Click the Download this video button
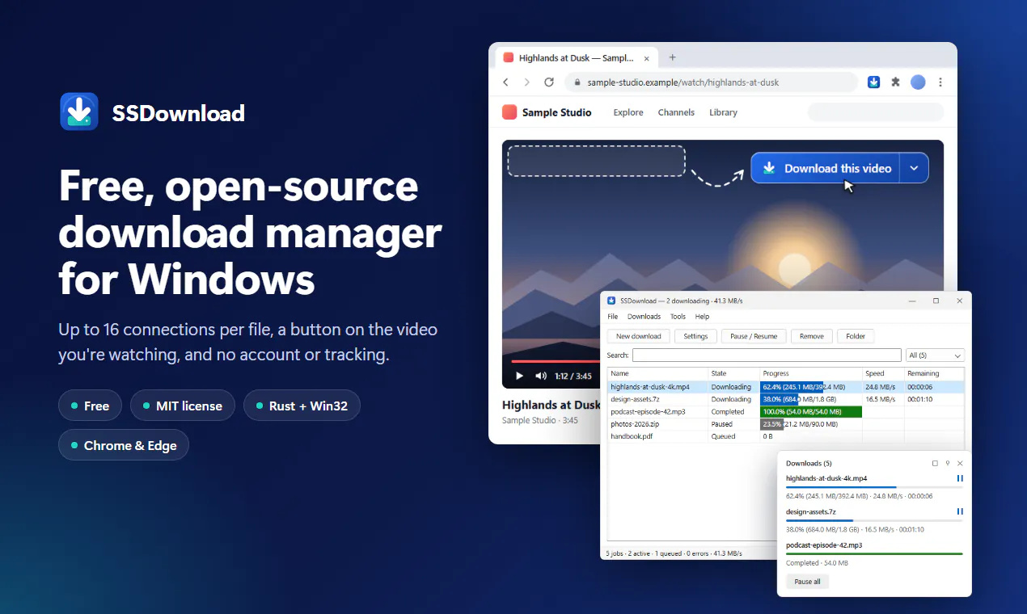The image size is (1027, 614). (x=826, y=168)
